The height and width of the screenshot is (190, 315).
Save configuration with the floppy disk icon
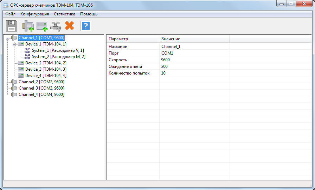click(x=12, y=26)
